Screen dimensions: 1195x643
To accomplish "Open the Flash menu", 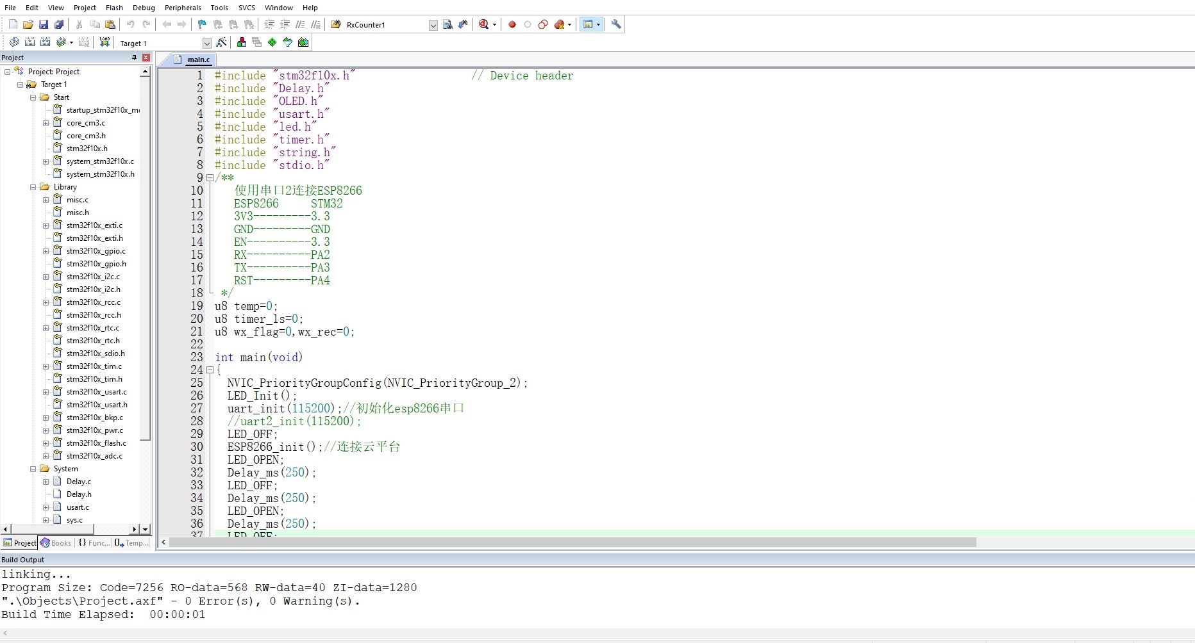I will click(114, 8).
